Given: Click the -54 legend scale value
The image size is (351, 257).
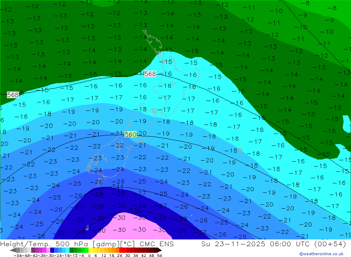Looking at the screenshot, I should pos(18,256).
